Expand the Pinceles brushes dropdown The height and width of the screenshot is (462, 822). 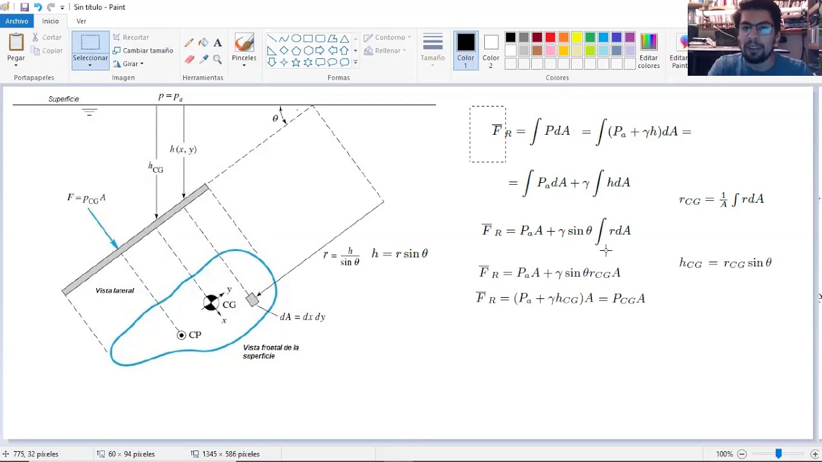pyautogui.click(x=244, y=65)
